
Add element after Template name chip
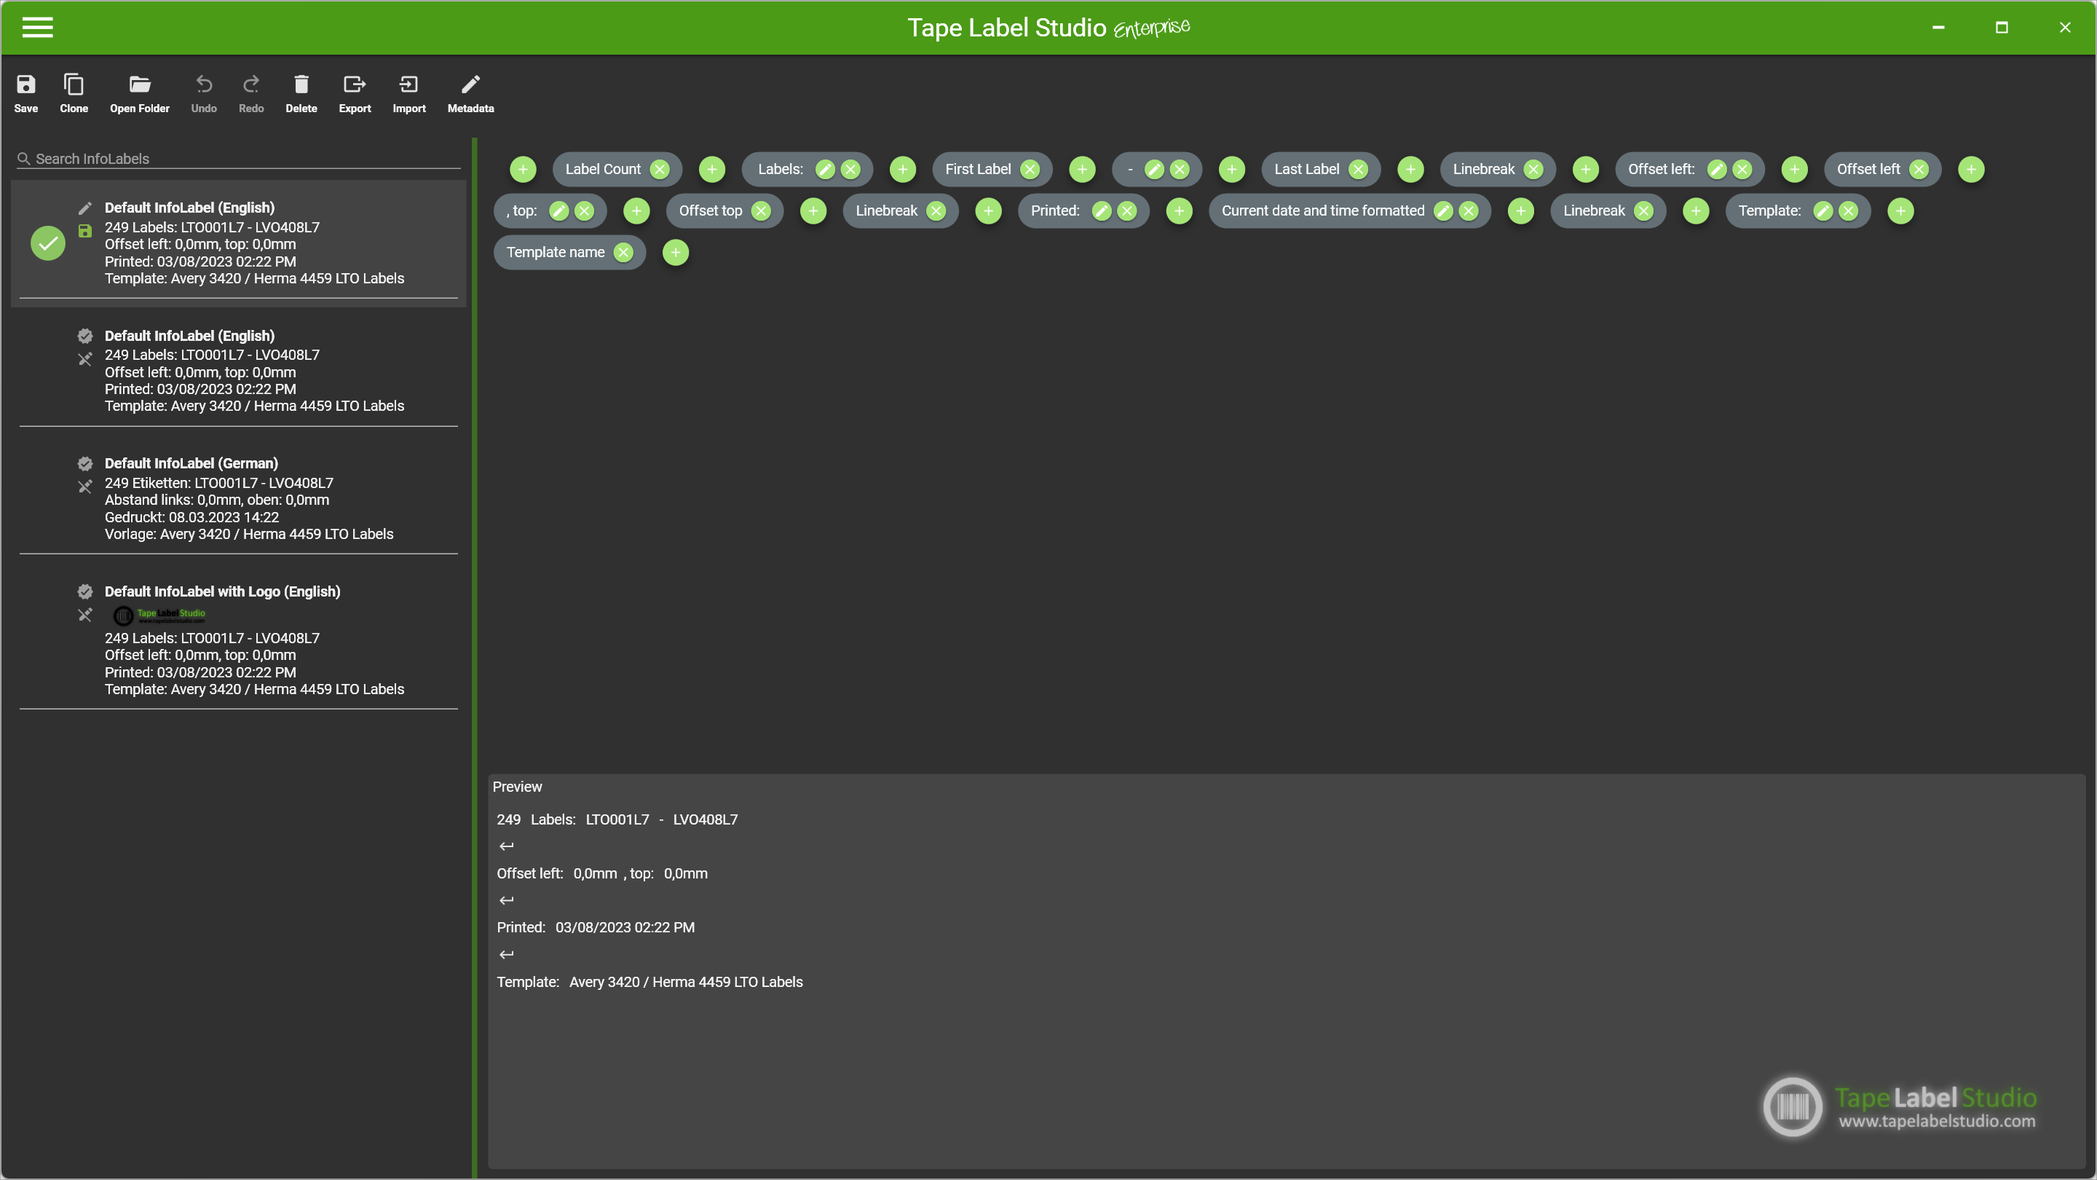[x=676, y=253]
